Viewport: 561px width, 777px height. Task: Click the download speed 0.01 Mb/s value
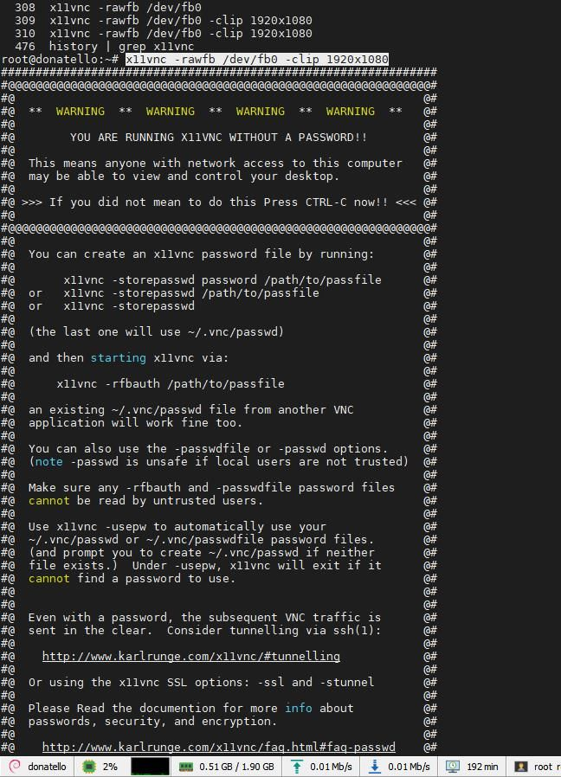click(409, 767)
